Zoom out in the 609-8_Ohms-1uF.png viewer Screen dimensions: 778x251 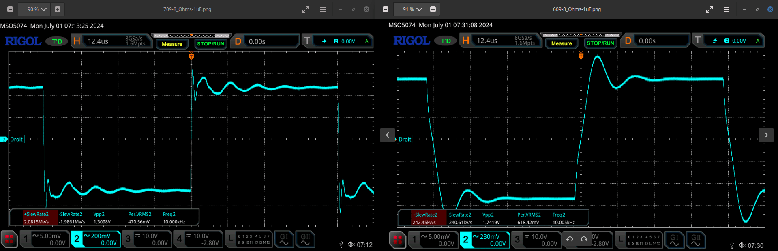(386, 9)
